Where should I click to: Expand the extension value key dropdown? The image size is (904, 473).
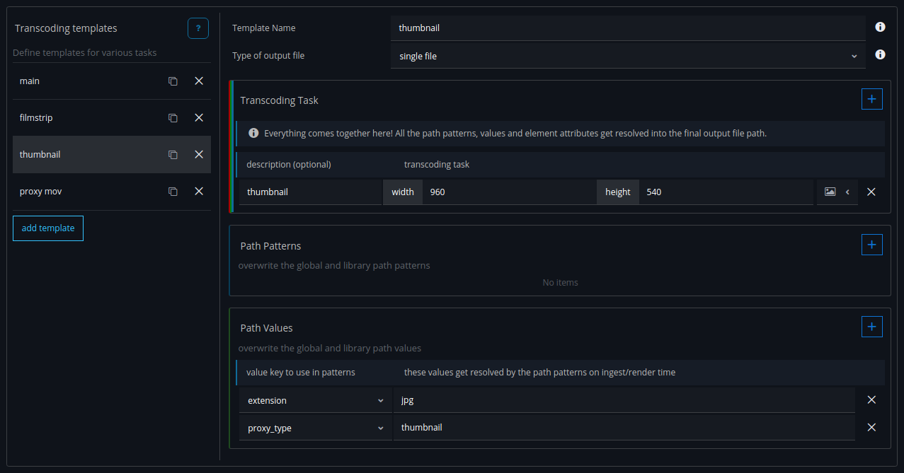tap(315, 401)
